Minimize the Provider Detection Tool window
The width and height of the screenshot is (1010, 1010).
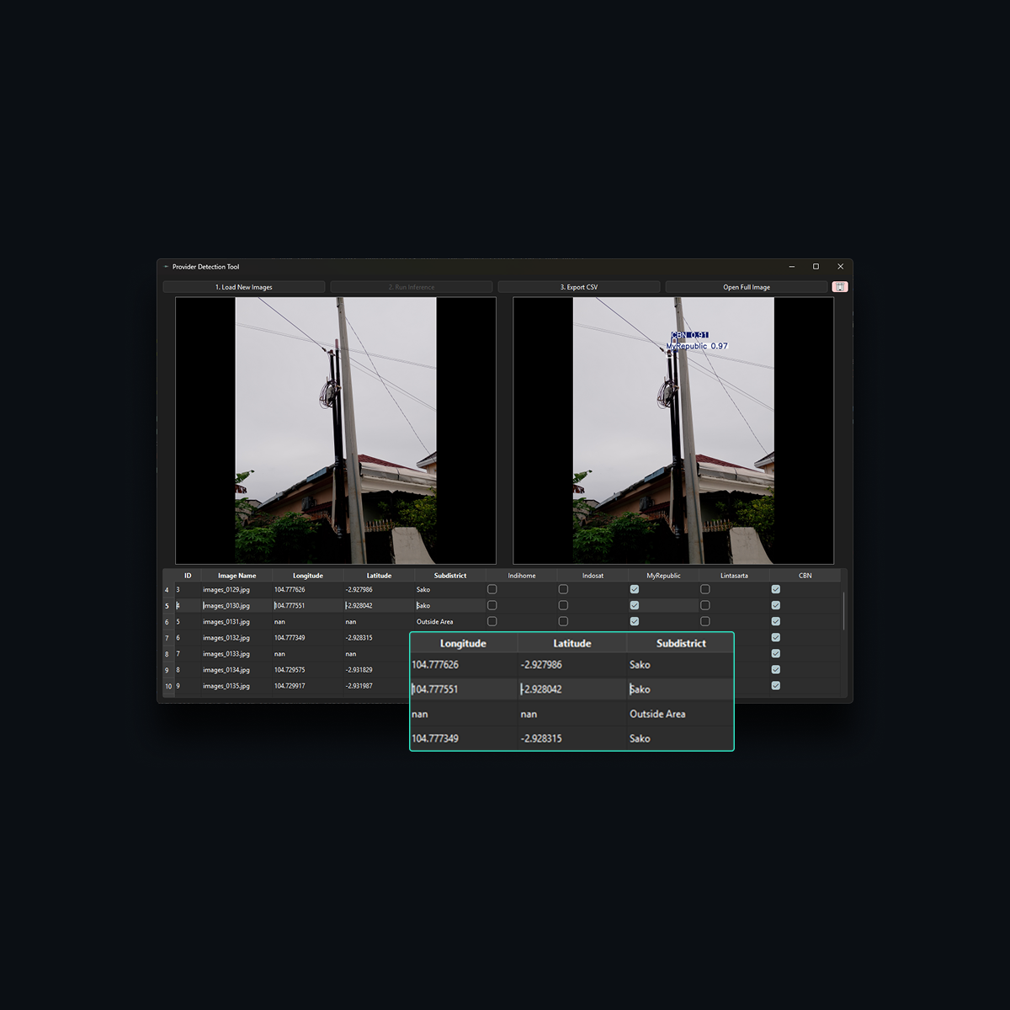(x=792, y=267)
